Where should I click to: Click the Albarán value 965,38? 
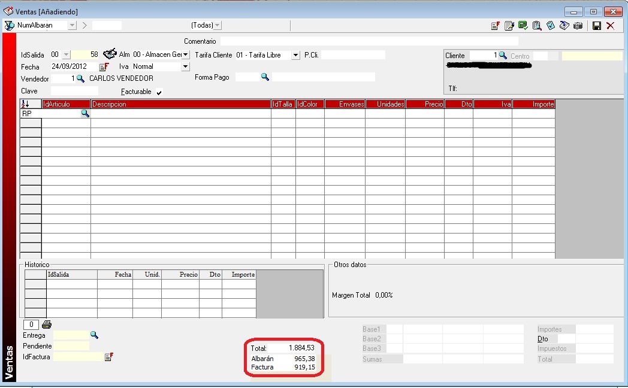(x=304, y=359)
